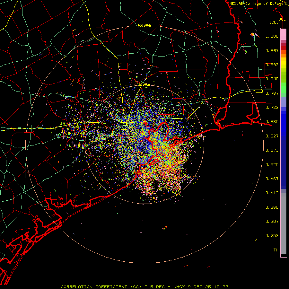Click the 0.733 scale value
This screenshot has height=289, width=289.
(x=272, y=108)
